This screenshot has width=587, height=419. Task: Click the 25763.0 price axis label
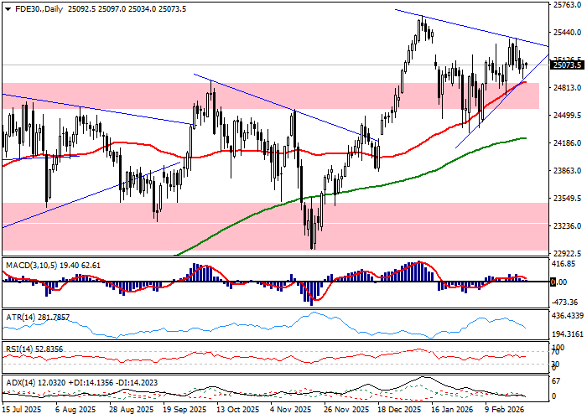[x=567, y=5]
